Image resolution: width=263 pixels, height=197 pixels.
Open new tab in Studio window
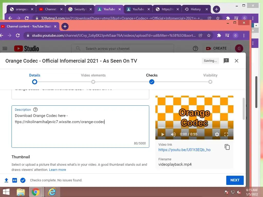pos(65,26)
